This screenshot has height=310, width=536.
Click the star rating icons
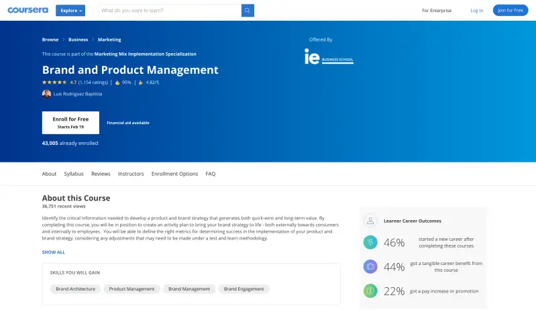[54, 83]
